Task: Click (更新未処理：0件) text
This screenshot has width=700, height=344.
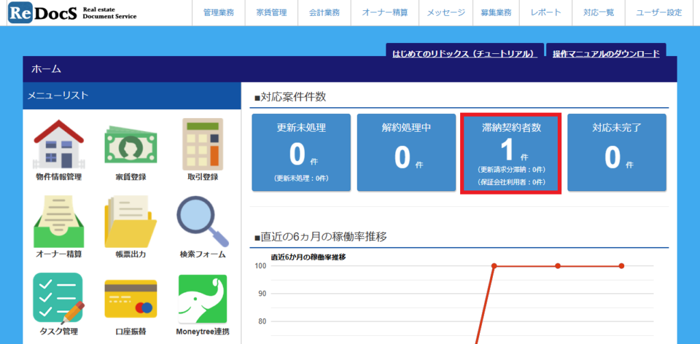Action: coord(301,177)
